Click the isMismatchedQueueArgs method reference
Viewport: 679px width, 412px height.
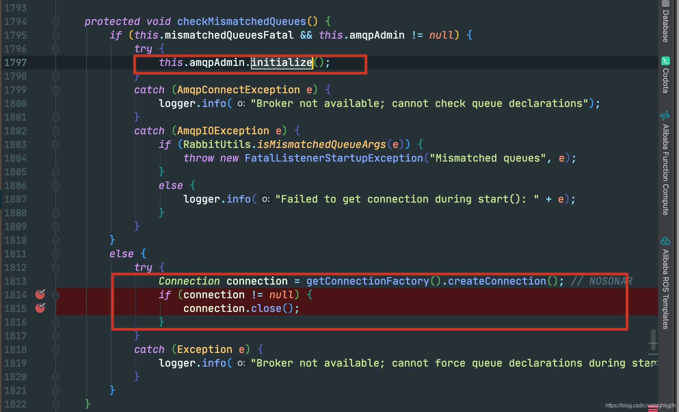321,145
